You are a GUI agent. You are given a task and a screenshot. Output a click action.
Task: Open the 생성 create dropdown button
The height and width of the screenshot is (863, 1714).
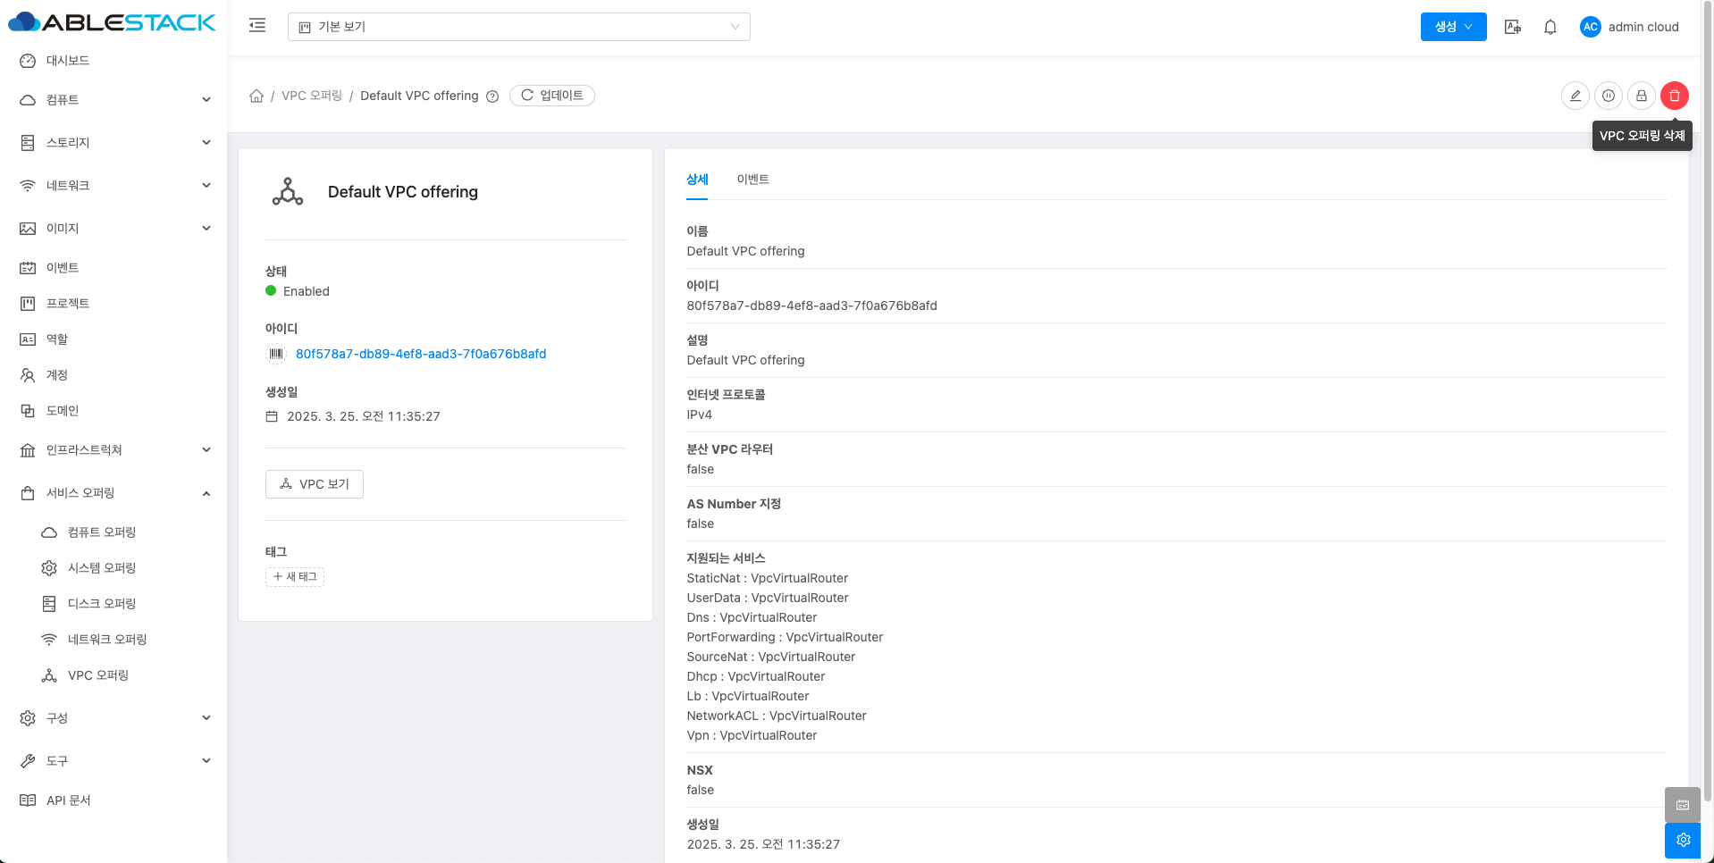(x=1453, y=27)
